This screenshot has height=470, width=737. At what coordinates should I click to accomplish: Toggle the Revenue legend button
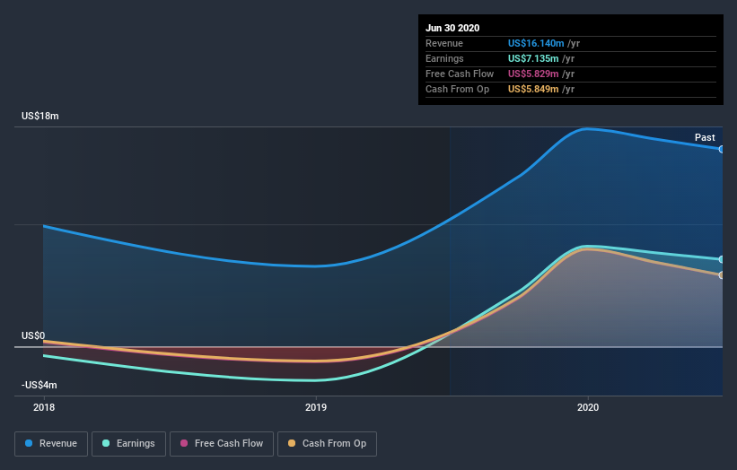point(51,444)
